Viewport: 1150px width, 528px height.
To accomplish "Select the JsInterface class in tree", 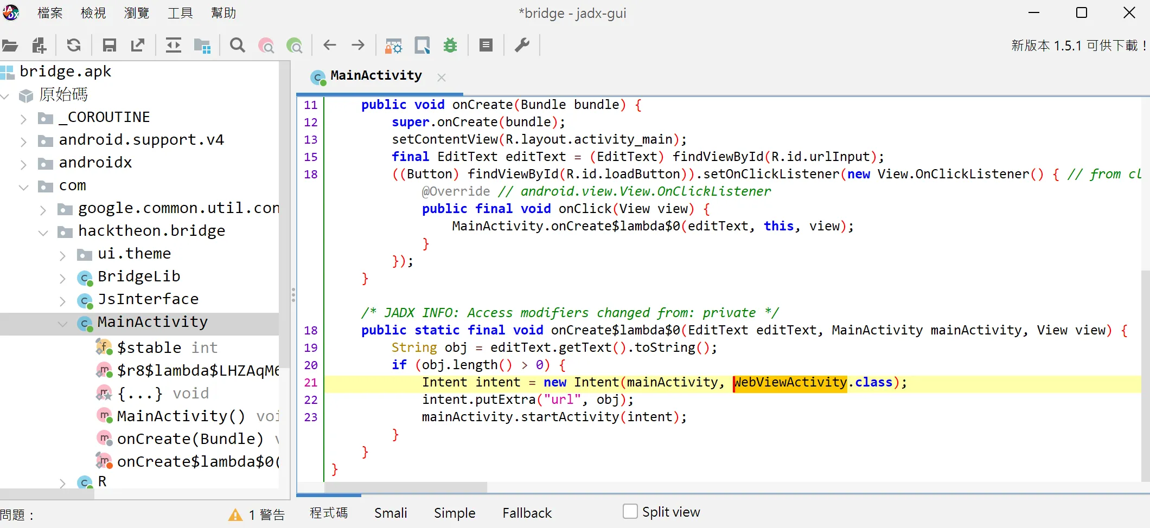I will [x=148, y=299].
